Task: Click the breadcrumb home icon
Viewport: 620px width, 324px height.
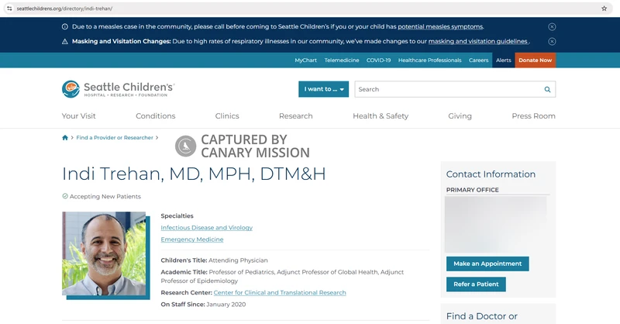Action: (x=65, y=138)
